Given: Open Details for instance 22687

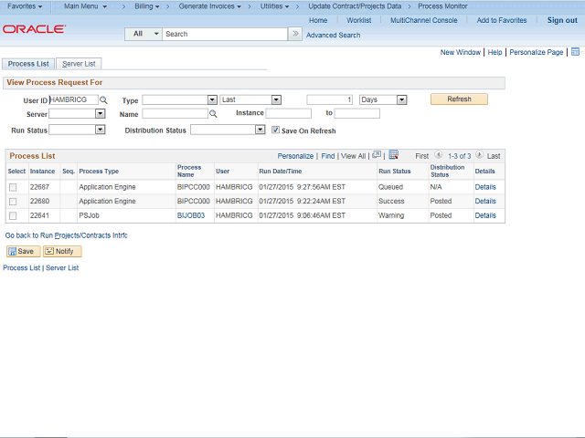Looking at the screenshot, I should click(x=485, y=187).
